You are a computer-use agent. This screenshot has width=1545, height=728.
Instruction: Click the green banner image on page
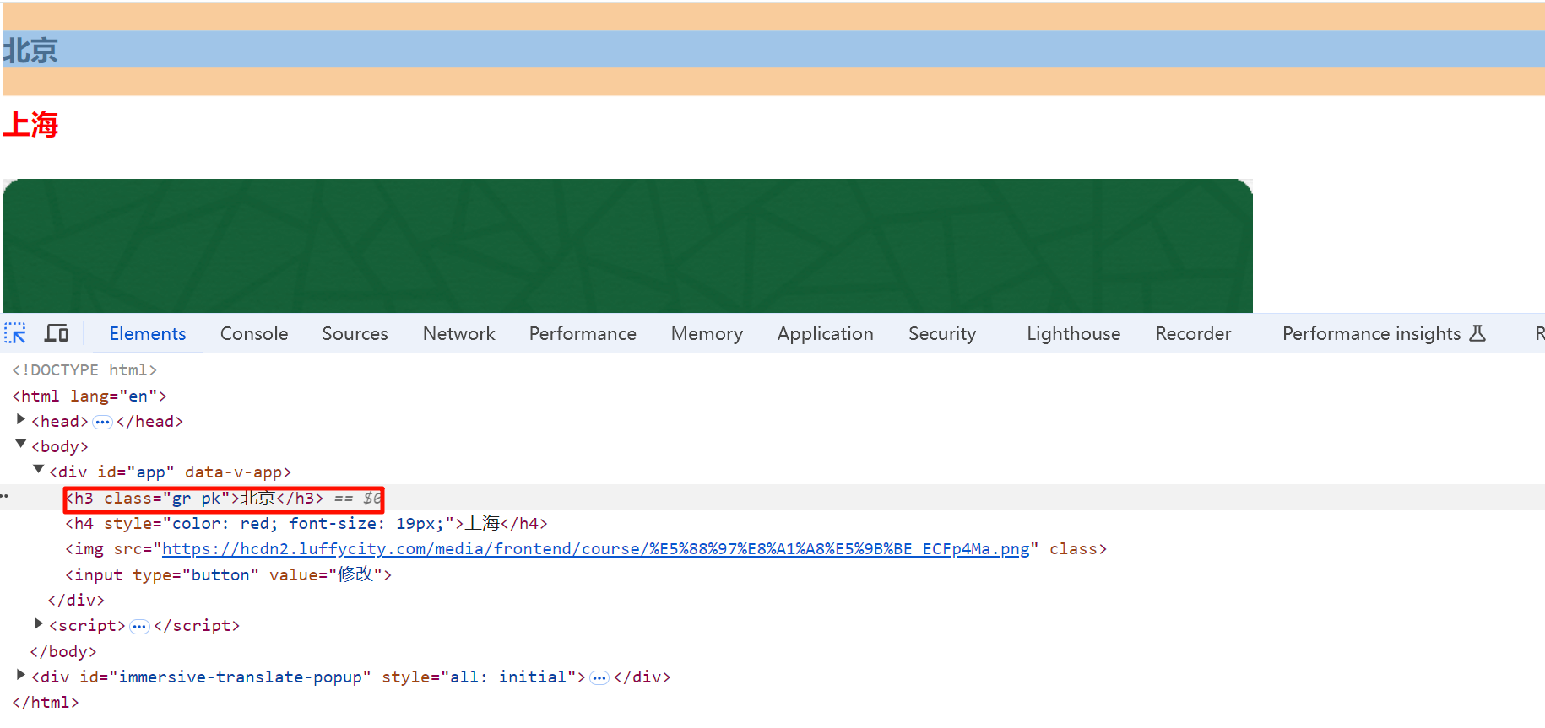pyautogui.click(x=627, y=245)
